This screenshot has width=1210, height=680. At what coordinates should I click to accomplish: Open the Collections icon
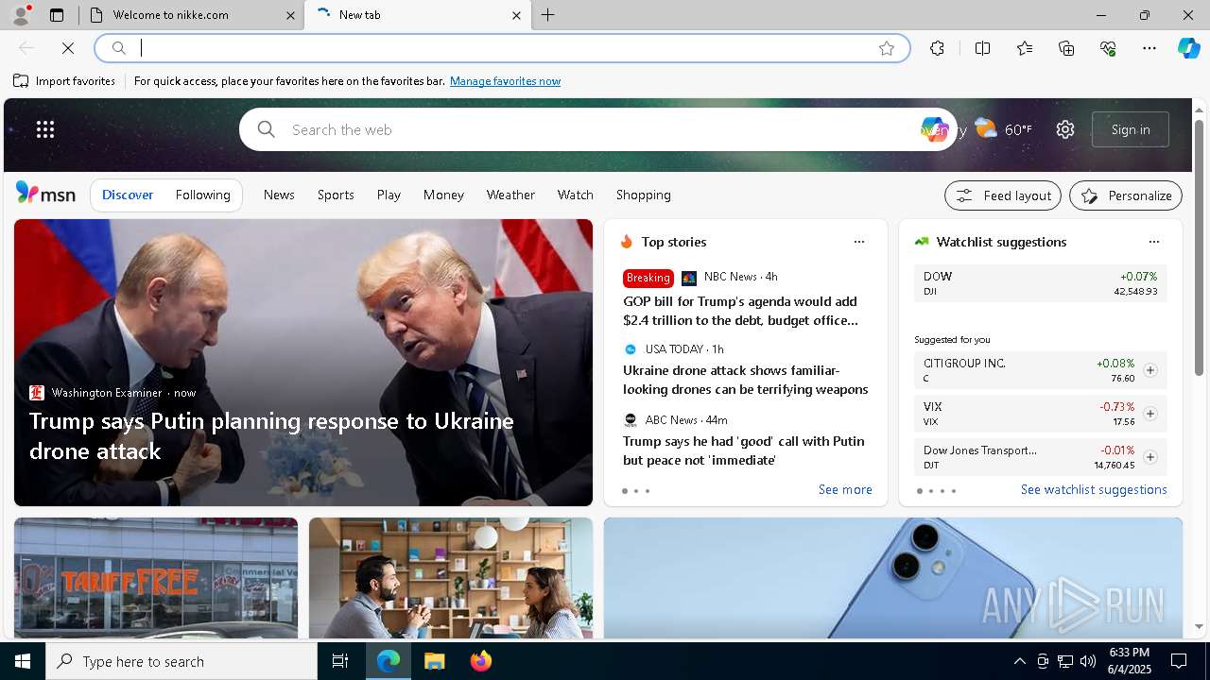pyautogui.click(x=1066, y=48)
